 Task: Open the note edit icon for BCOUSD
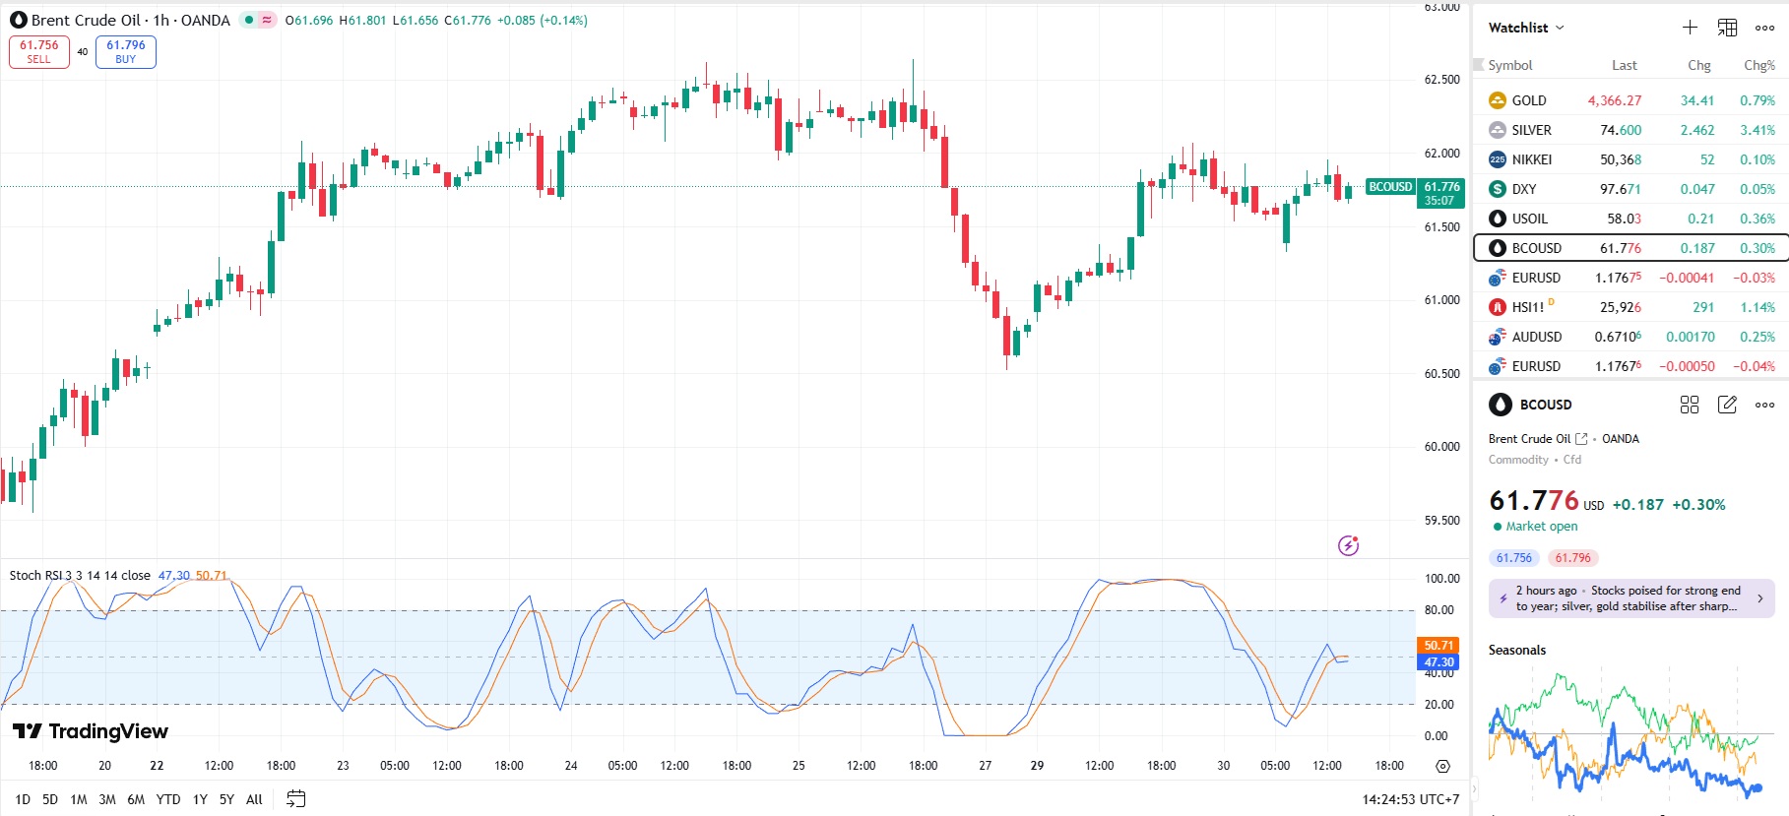click(x=1727, y=405)
